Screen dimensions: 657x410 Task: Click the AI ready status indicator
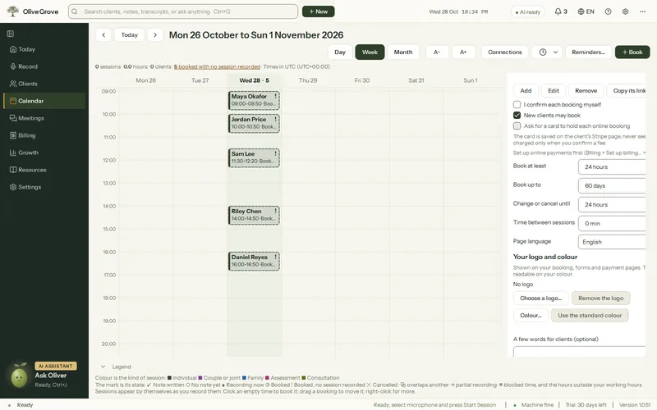[x=527, y=12]
